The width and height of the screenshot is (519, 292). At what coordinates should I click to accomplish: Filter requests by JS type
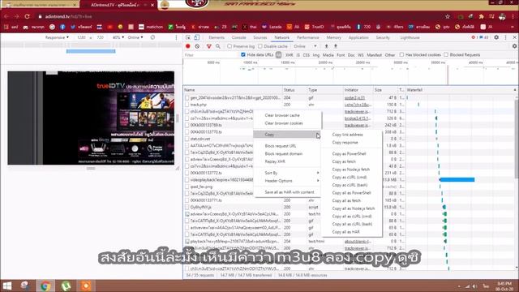(x=298, y=55)
